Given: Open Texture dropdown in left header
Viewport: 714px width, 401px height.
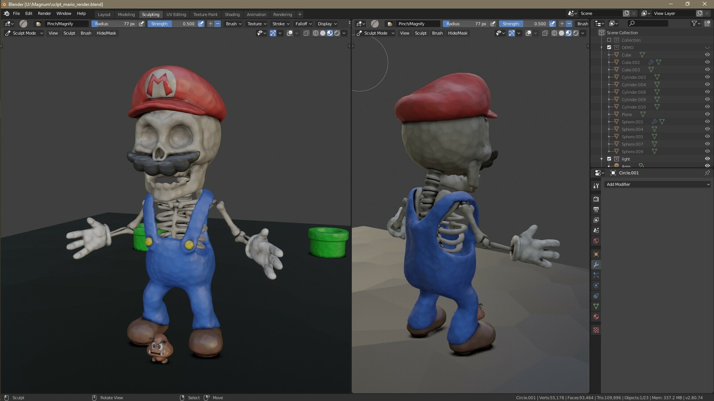Looking at the screenshot, I should pos(257,24).
